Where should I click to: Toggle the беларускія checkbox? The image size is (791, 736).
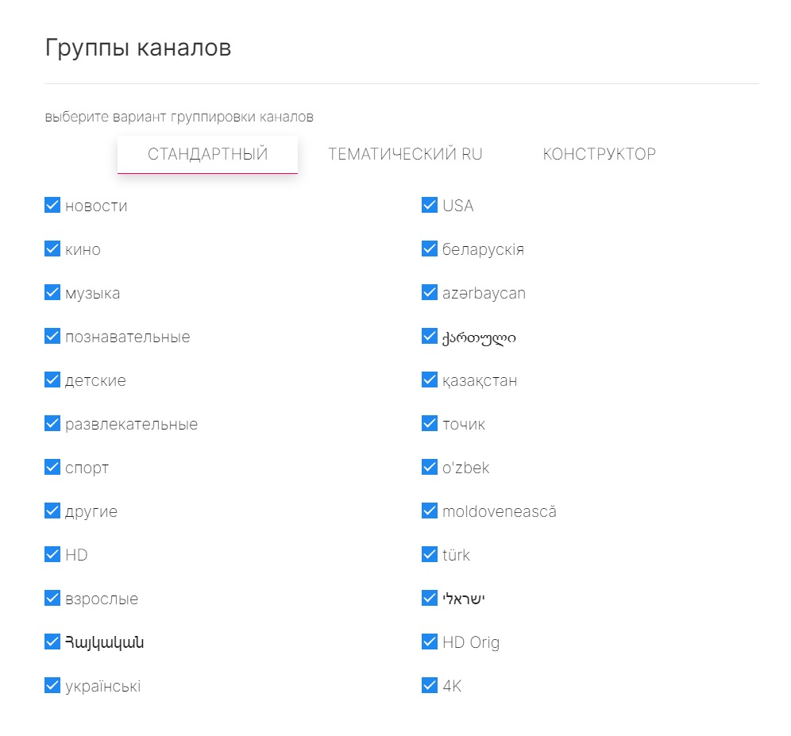coord(430,249)
